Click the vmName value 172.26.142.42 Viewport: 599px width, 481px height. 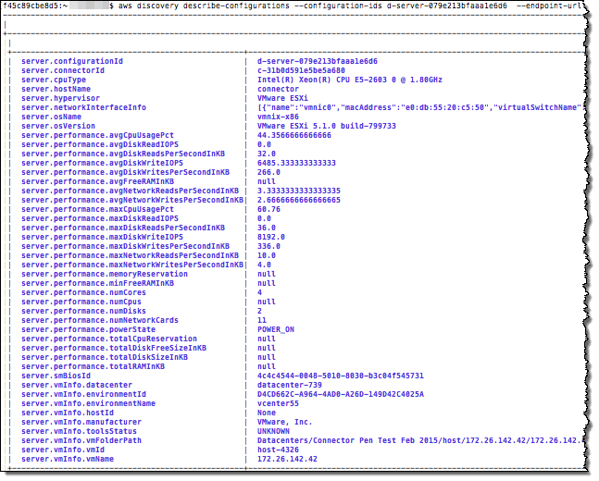click(289, 459)
